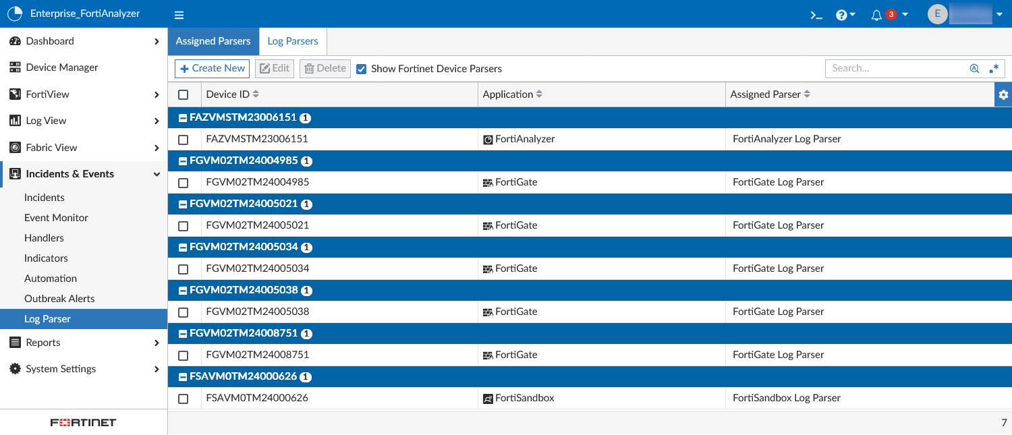Open table column settings gear icon
The width and height of the screenshot is (1012, 435).
(x=1003, y=94)
